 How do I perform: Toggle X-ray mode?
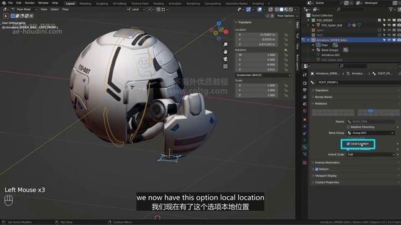pos(271,9)
